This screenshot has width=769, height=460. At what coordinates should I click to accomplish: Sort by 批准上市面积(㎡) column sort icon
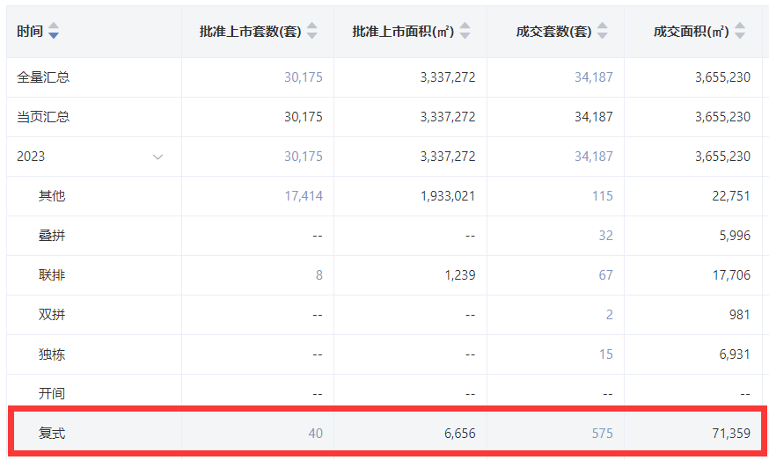tap(465, 31)
